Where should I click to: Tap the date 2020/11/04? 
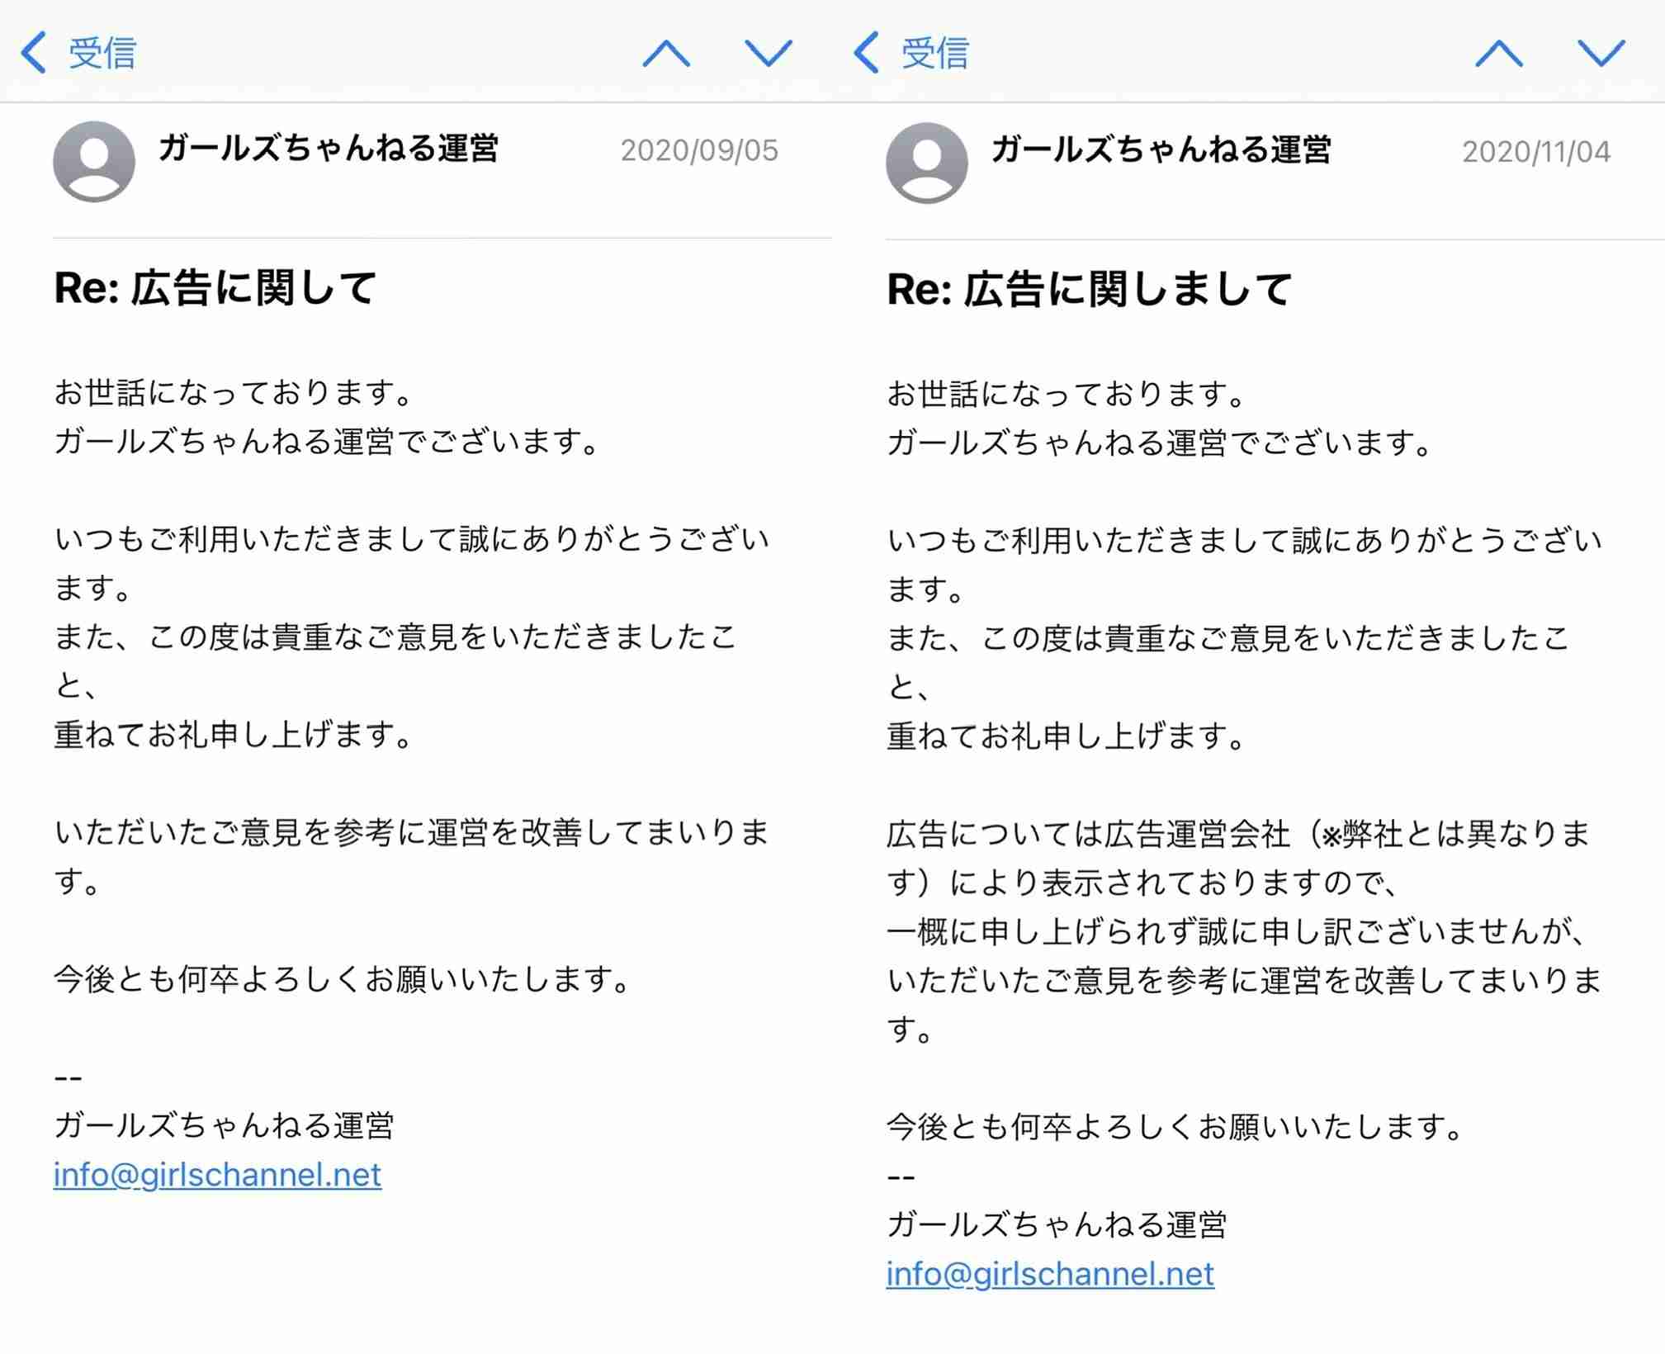(1536, 152)
